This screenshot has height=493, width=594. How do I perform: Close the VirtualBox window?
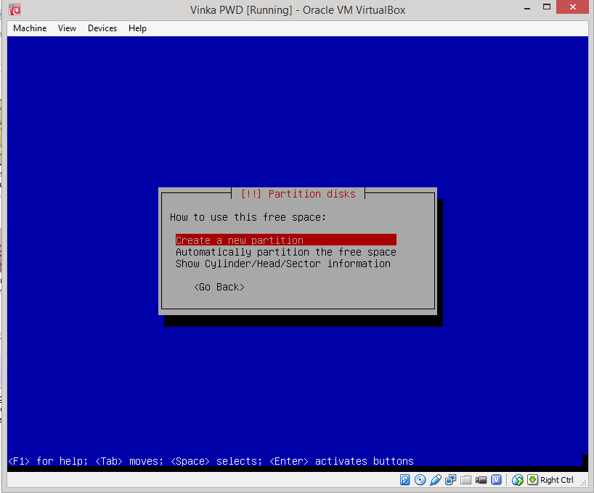tap(572, 7)
